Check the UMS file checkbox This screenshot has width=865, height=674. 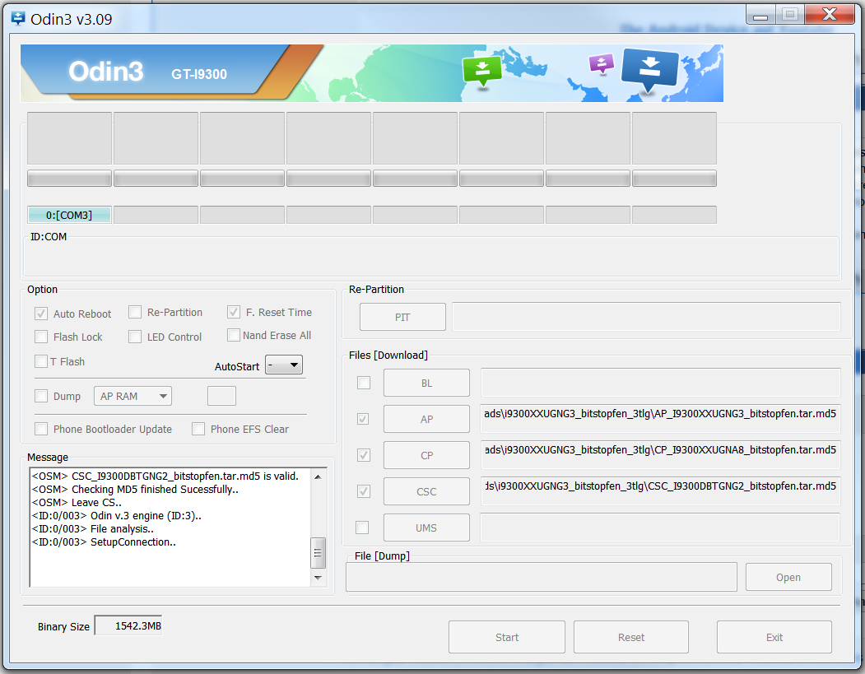point(362,528)
